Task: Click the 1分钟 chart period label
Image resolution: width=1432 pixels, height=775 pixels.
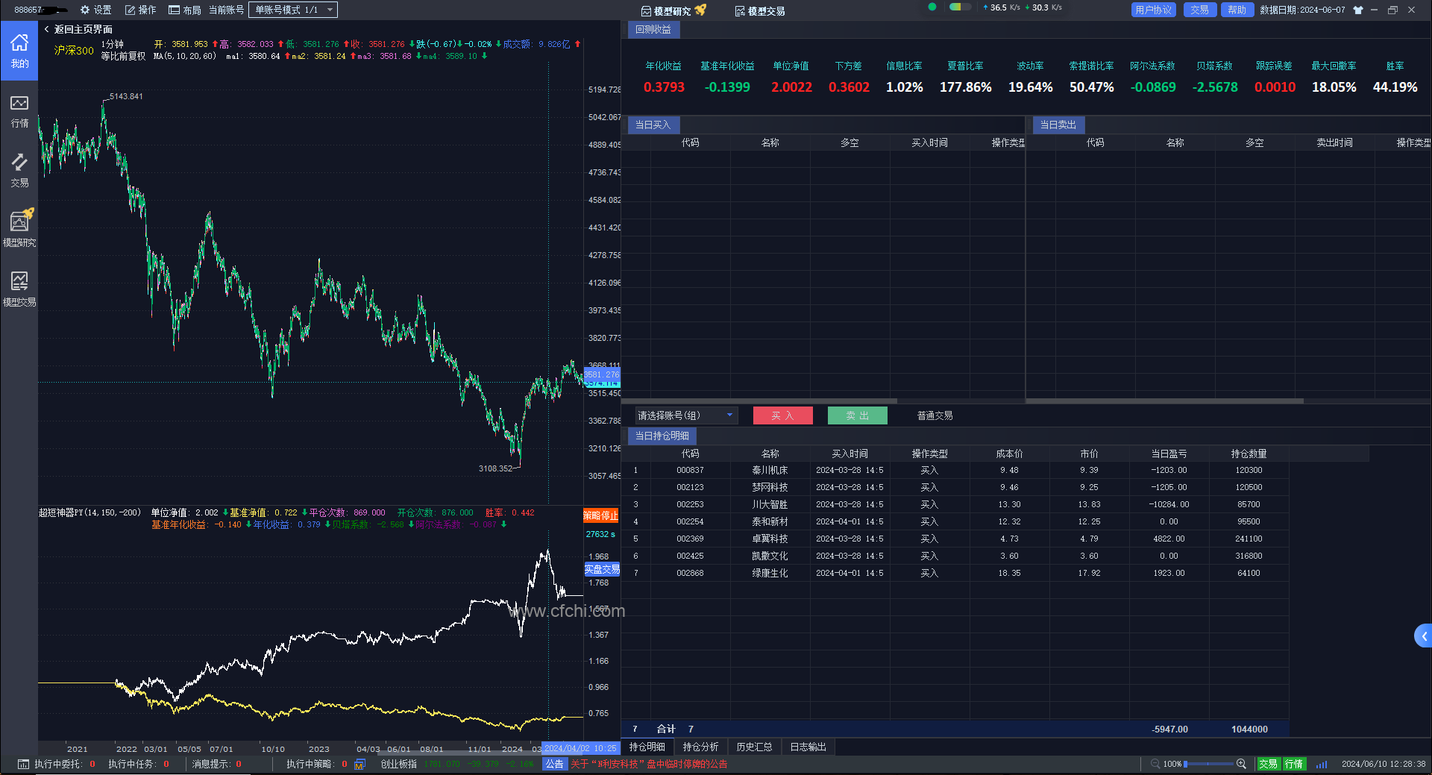Action: (x=113, y=44)
